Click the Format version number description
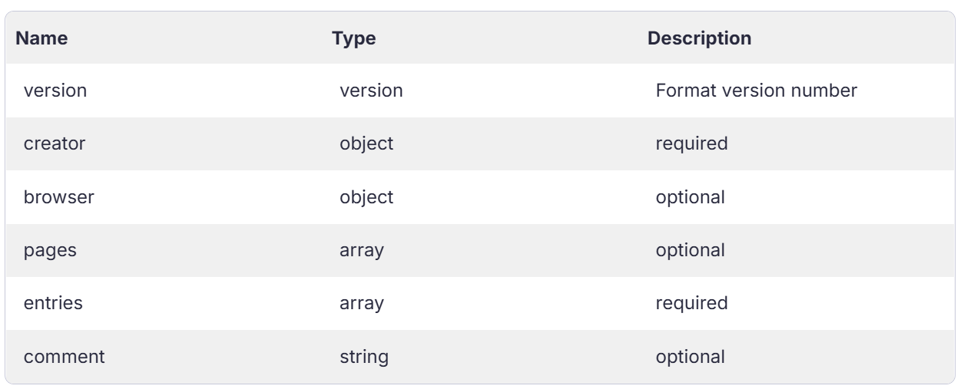 (757, 91)
